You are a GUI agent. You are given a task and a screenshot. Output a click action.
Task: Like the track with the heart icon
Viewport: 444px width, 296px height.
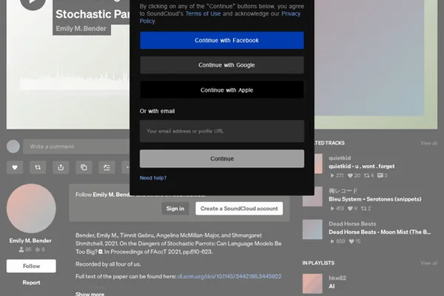pyautogui.click(x=15, y=167)
